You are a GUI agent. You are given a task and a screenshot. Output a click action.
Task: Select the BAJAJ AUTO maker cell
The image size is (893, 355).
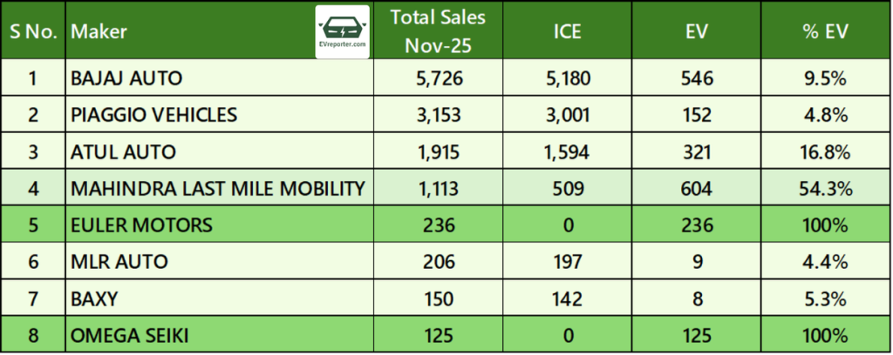pyautogui.click(x=126, y=78)
